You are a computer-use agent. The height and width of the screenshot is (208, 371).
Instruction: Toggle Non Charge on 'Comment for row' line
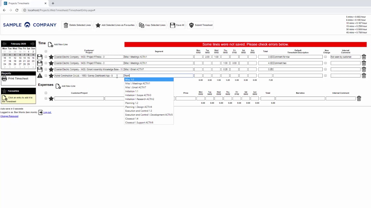325,57
